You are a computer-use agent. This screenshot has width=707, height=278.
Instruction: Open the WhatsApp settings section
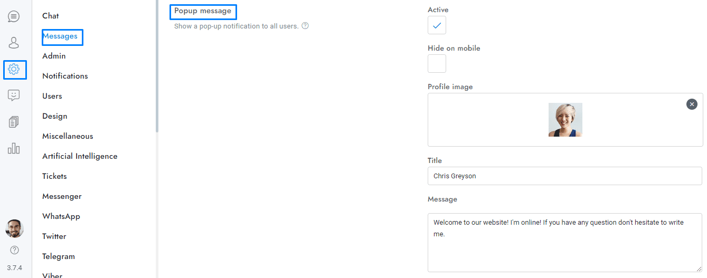[x=61, y=216]
